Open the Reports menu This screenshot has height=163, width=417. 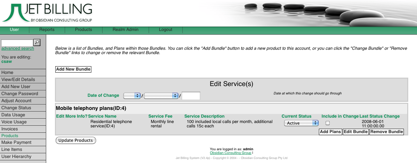click(x=47, y=30)
